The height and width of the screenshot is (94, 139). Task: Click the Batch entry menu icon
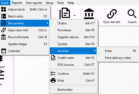tap(4, 16)
